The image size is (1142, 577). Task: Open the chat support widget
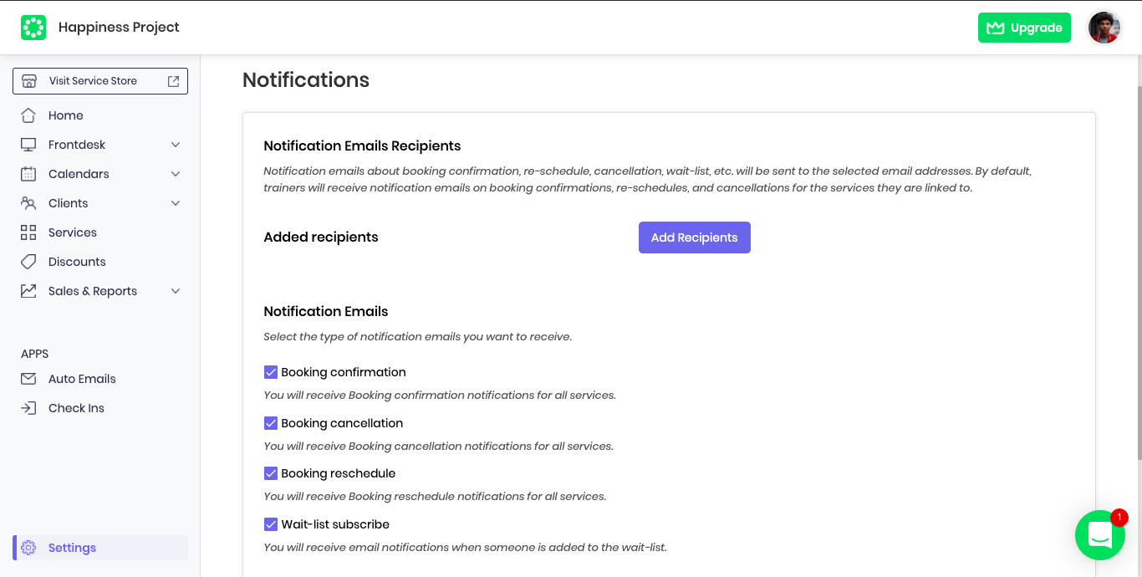[x=1100, y=535]
